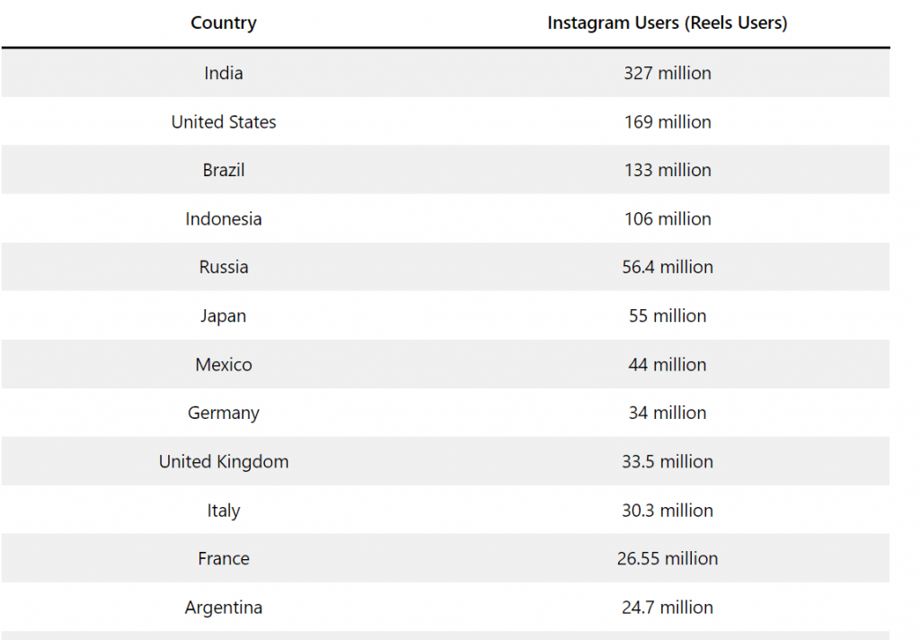Select the Russia country cell

pos(224,267)
